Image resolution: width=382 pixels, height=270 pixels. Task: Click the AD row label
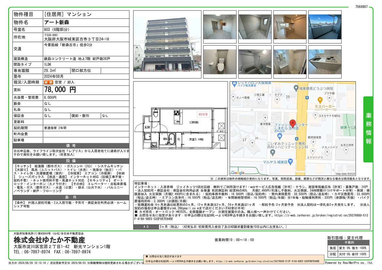[x=146, y=227]
